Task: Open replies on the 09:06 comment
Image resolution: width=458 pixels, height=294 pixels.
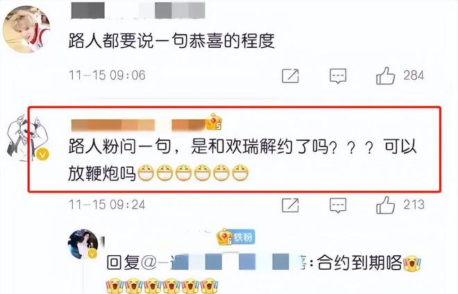Action: [338, 76]
